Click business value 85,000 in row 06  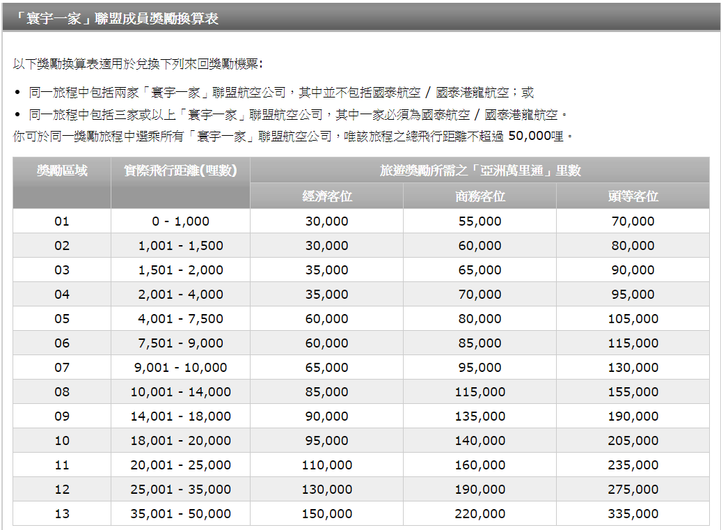point(480,343)
